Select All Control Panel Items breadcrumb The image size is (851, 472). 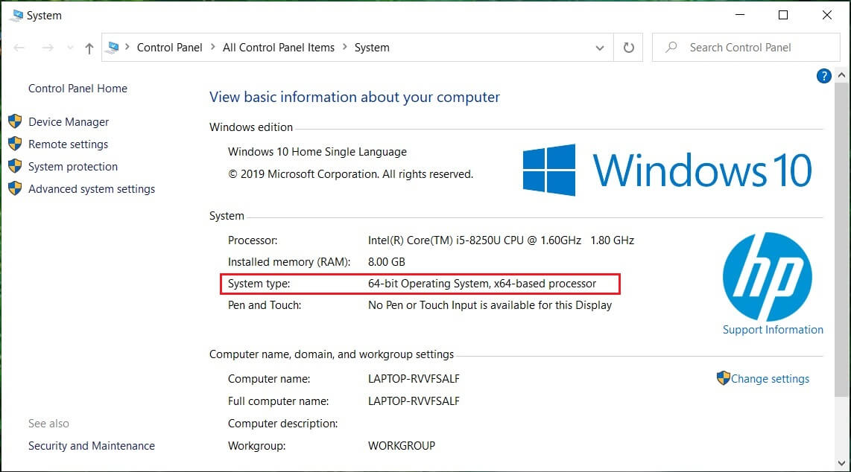coord(279,48)
